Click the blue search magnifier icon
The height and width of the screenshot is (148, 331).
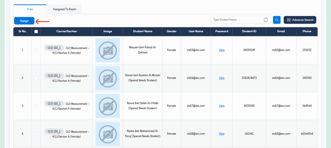click(x=276, y=20)
